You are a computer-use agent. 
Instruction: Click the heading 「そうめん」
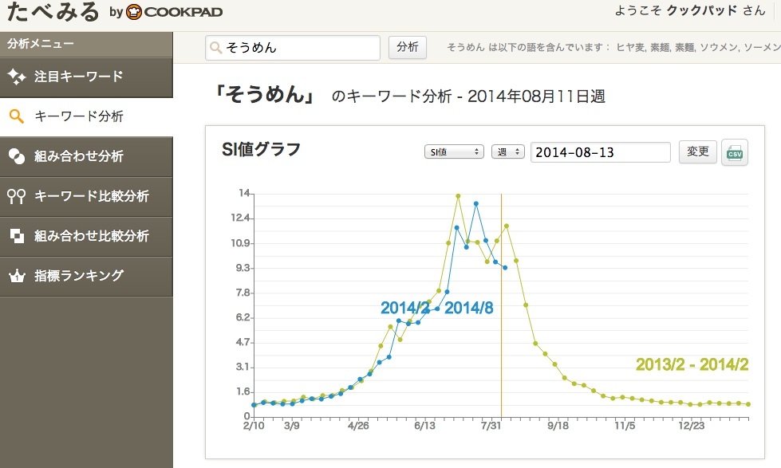click(x=265, y=95)
